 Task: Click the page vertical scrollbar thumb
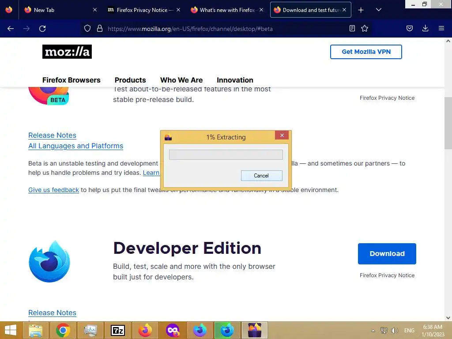coord(448,123)
